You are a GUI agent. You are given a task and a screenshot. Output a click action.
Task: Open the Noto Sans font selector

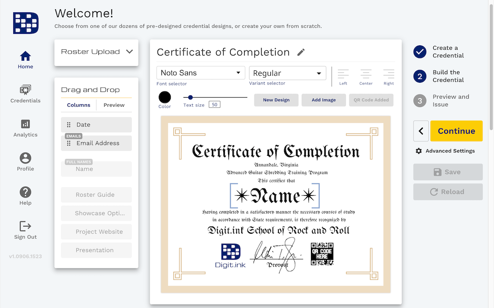[201, 73]
